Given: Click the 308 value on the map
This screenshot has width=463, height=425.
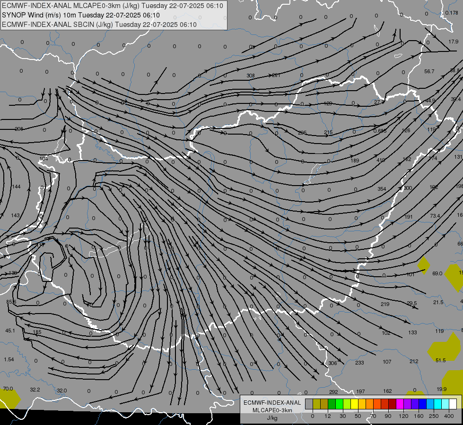Looking at the screenshot, I should pos(250,76).
